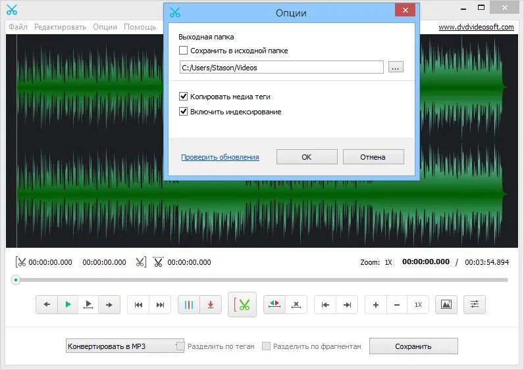
Task: Click the Сохранить button
Action: coord(413,346)
